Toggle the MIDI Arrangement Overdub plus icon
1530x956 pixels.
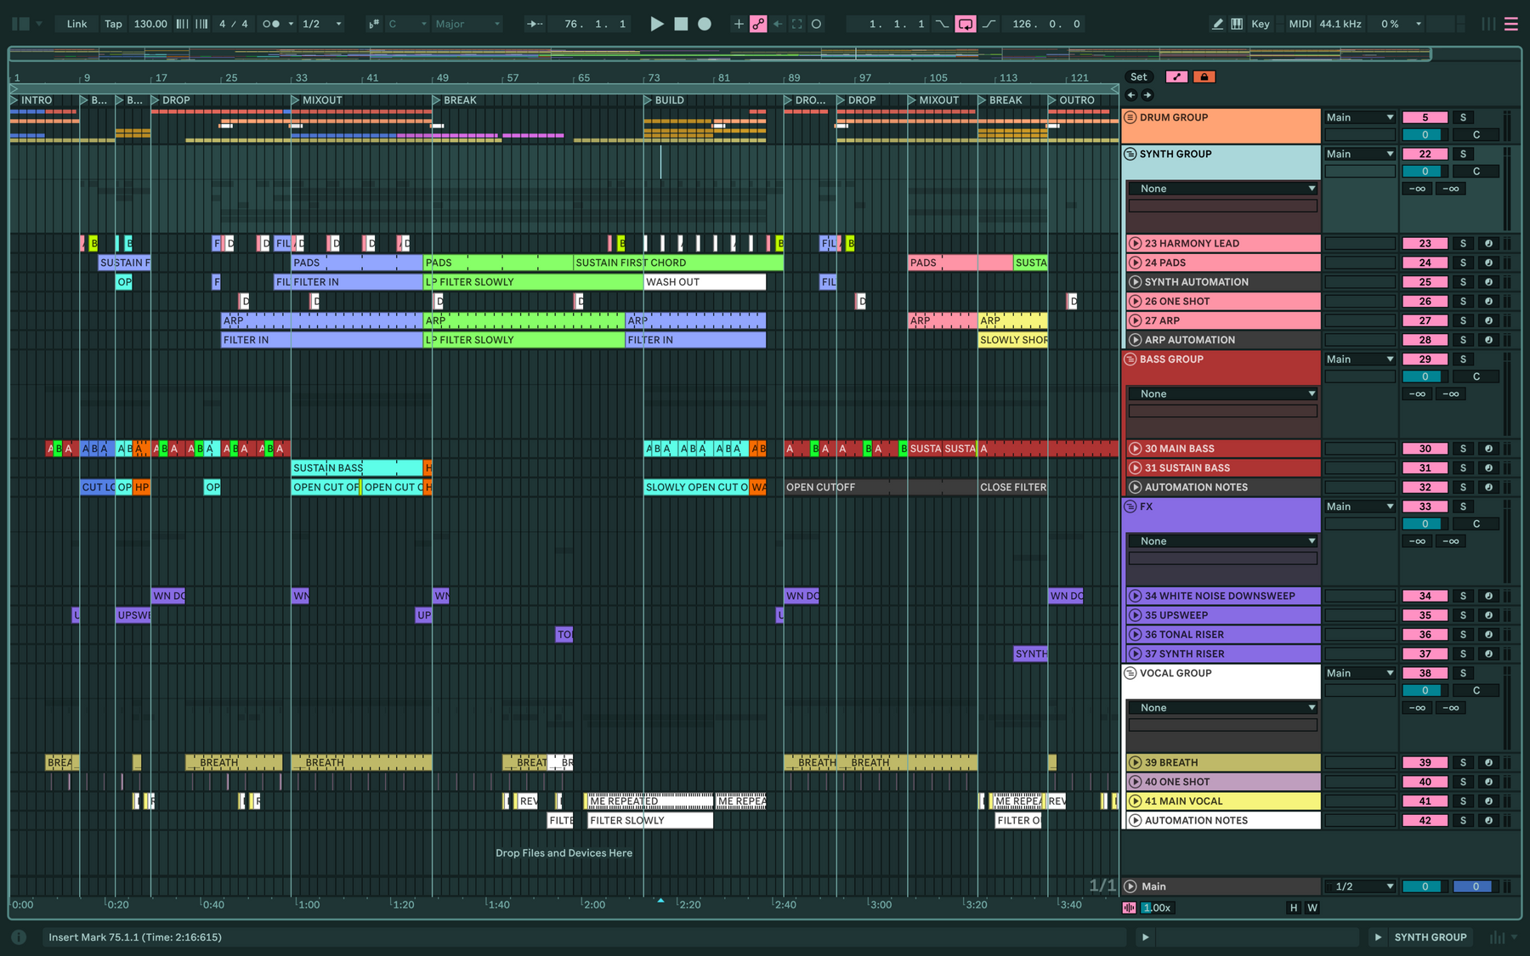[738, 24]
